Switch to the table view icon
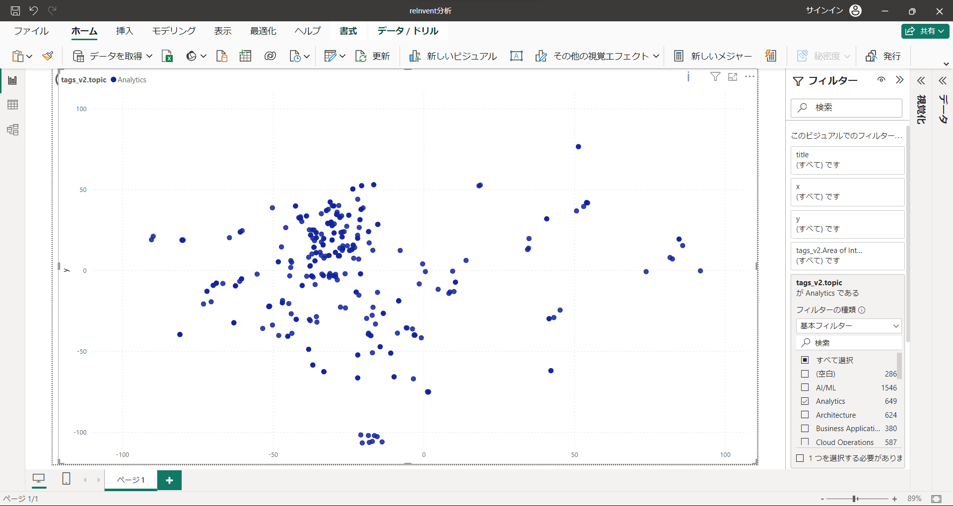Screen dimensions: 953x506 (13, 105)
